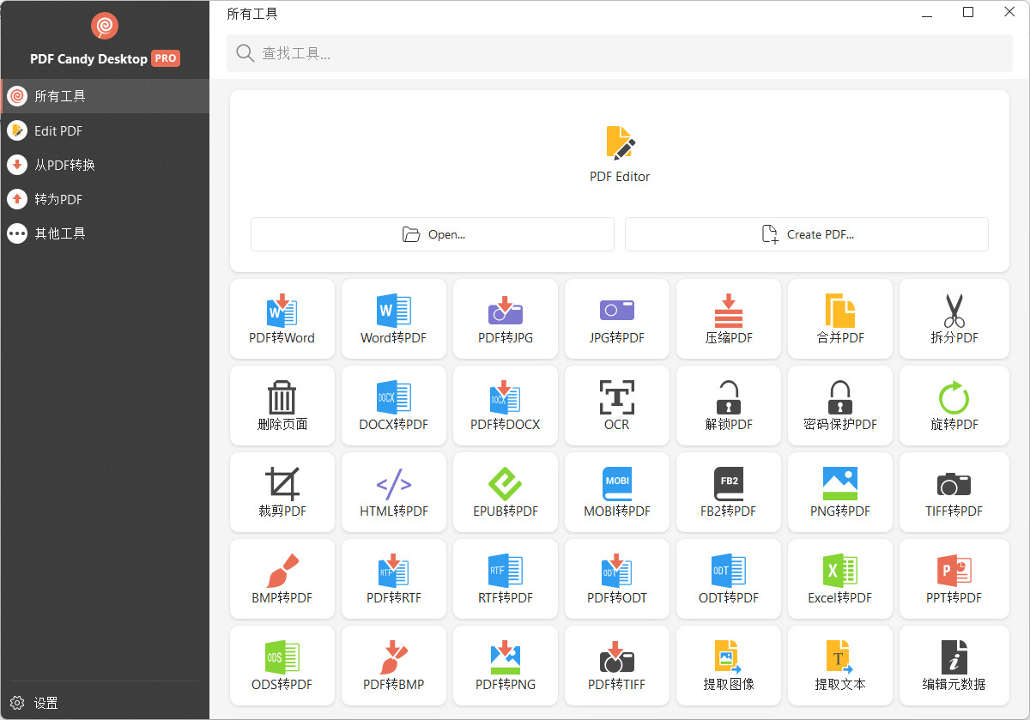Click the Open... button

[x=433, y=234]
